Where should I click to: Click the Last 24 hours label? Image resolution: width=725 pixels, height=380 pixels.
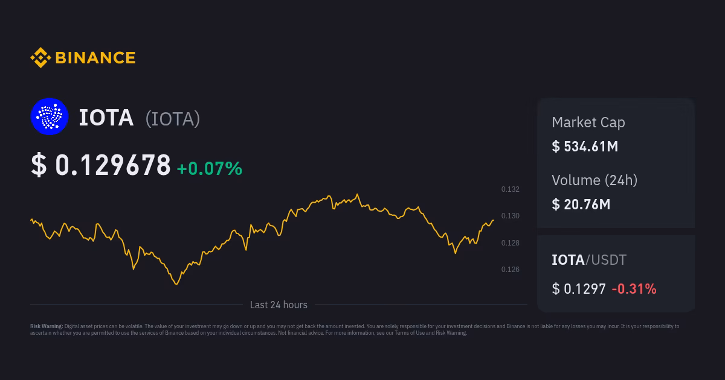pos(279,305)
